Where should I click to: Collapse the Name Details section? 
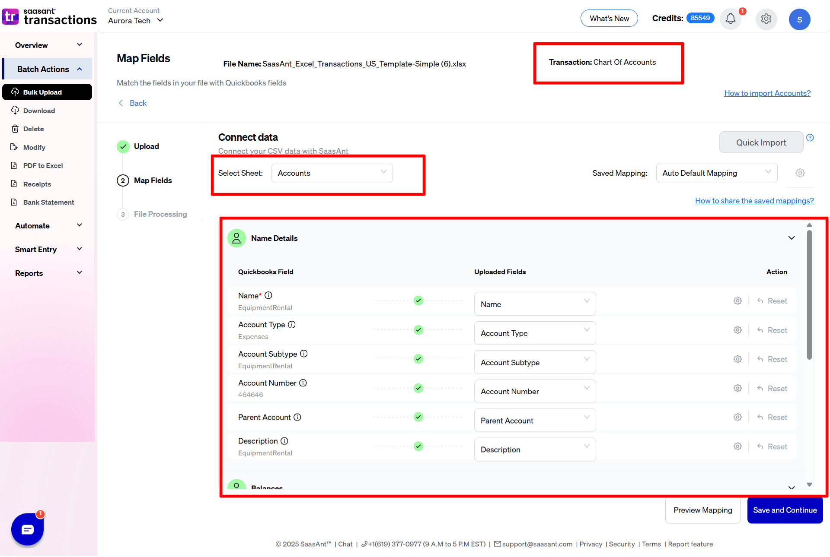coord(792,238)
